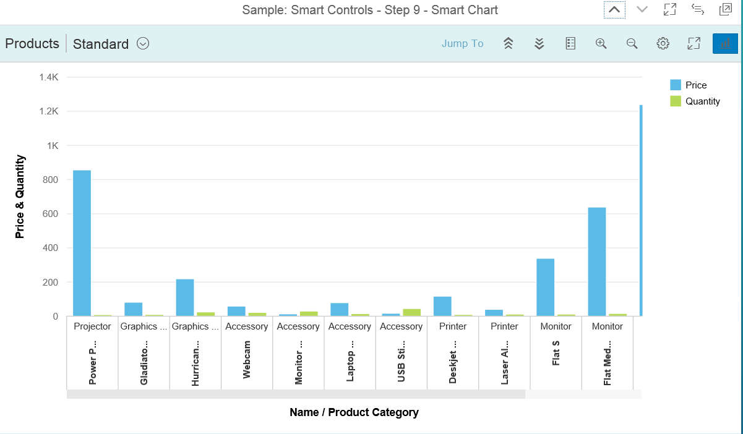Maximize chart using toolbar full screen icon
Screen dimensions: 743x434
point(694,43)
